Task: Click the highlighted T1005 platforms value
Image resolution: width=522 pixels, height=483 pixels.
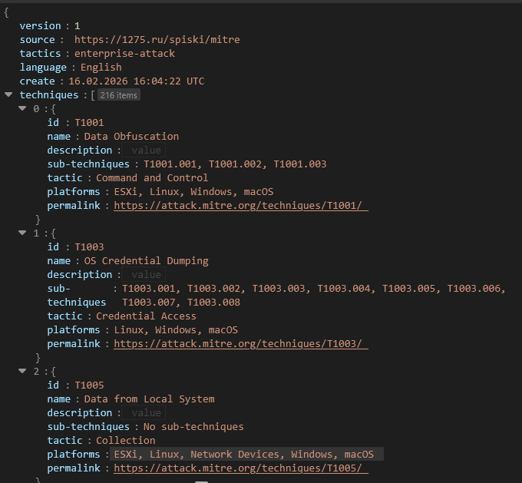Action: pos(246,455)
